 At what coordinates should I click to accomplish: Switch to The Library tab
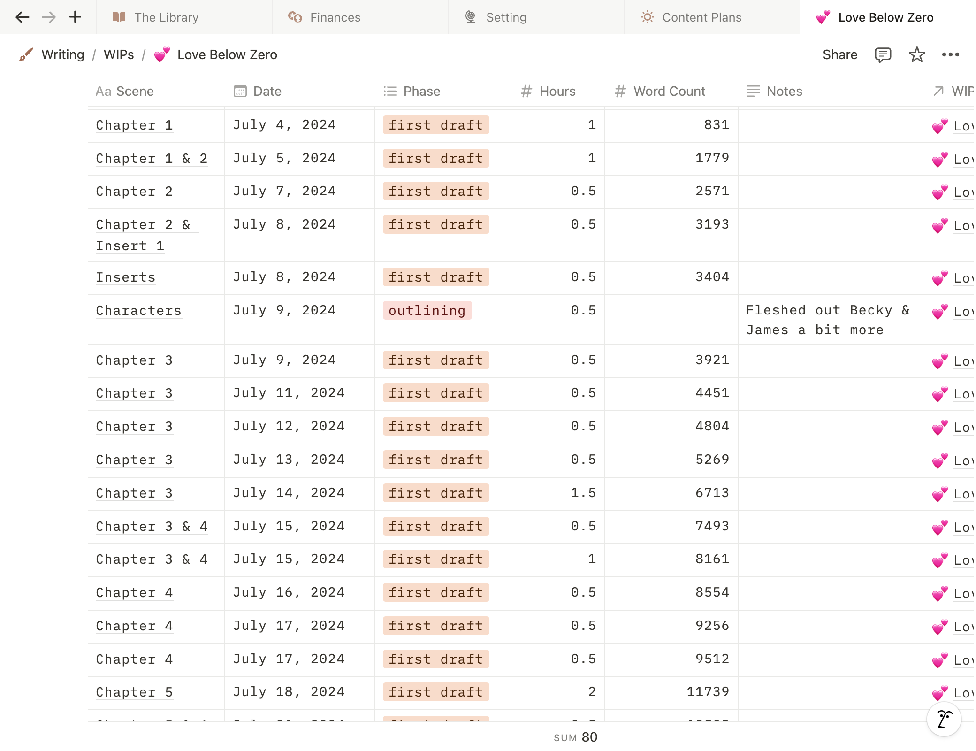[166, 17]
